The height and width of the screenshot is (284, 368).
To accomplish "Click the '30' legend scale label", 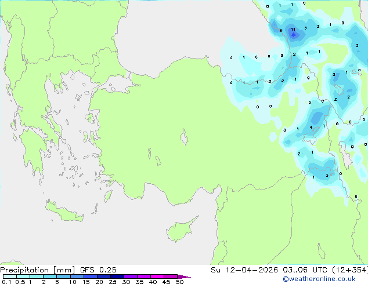I will [126, 282].
